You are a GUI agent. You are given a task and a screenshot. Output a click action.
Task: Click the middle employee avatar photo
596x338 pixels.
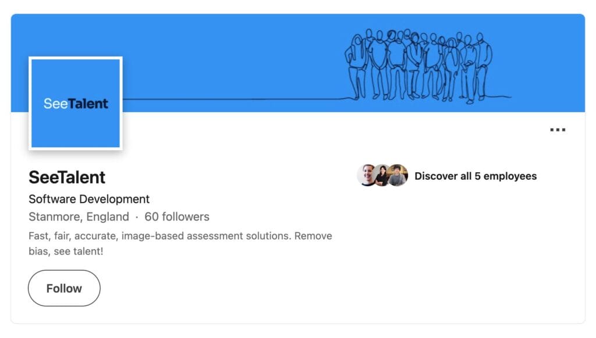click(381, 175)
